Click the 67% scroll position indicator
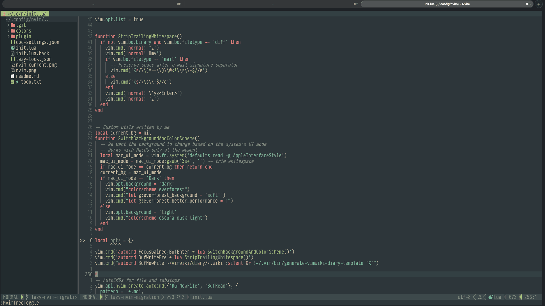The height and width of the screenshot is (306, 545). point(513,297)
